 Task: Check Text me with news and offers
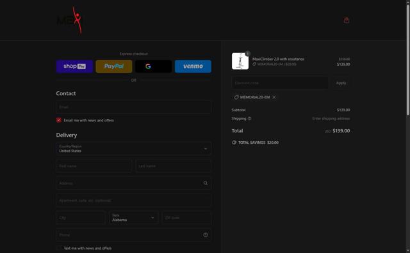[x=58, y=249]
